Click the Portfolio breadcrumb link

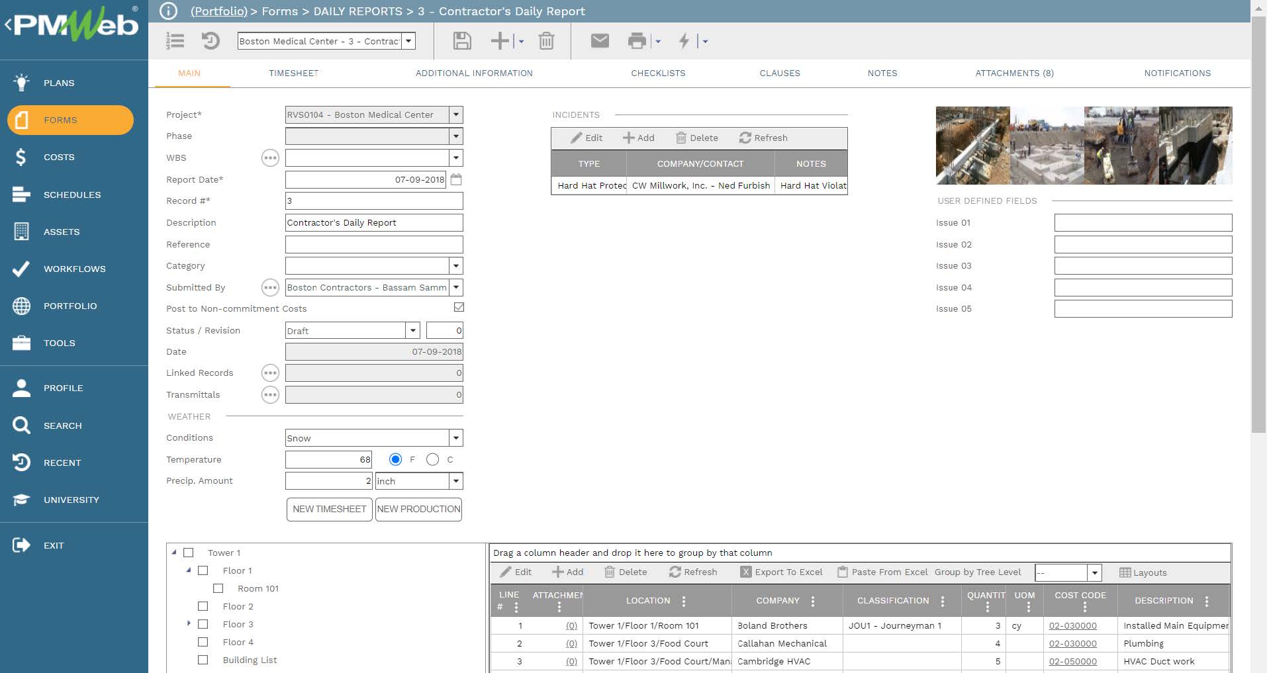tap(218, 11)
